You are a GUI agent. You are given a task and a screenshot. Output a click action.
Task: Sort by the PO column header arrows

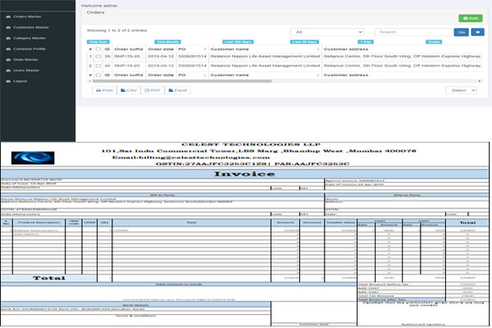pyautogui.click(x=205, y=49)
